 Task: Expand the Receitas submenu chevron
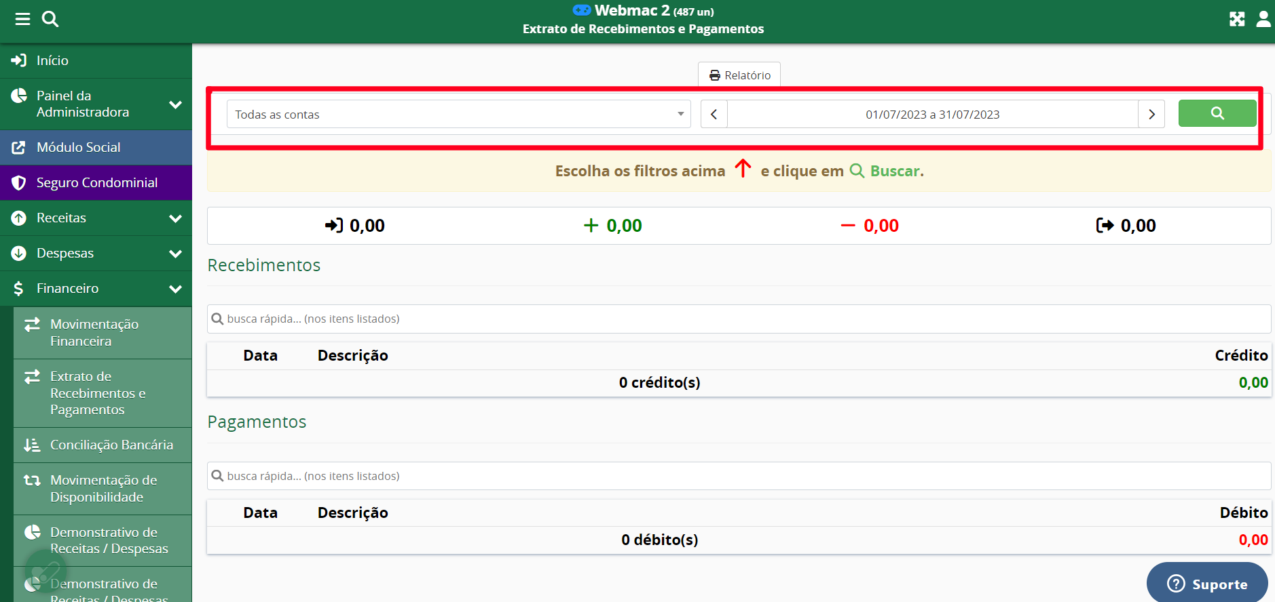pyautogui.click(x=176, y=218)
